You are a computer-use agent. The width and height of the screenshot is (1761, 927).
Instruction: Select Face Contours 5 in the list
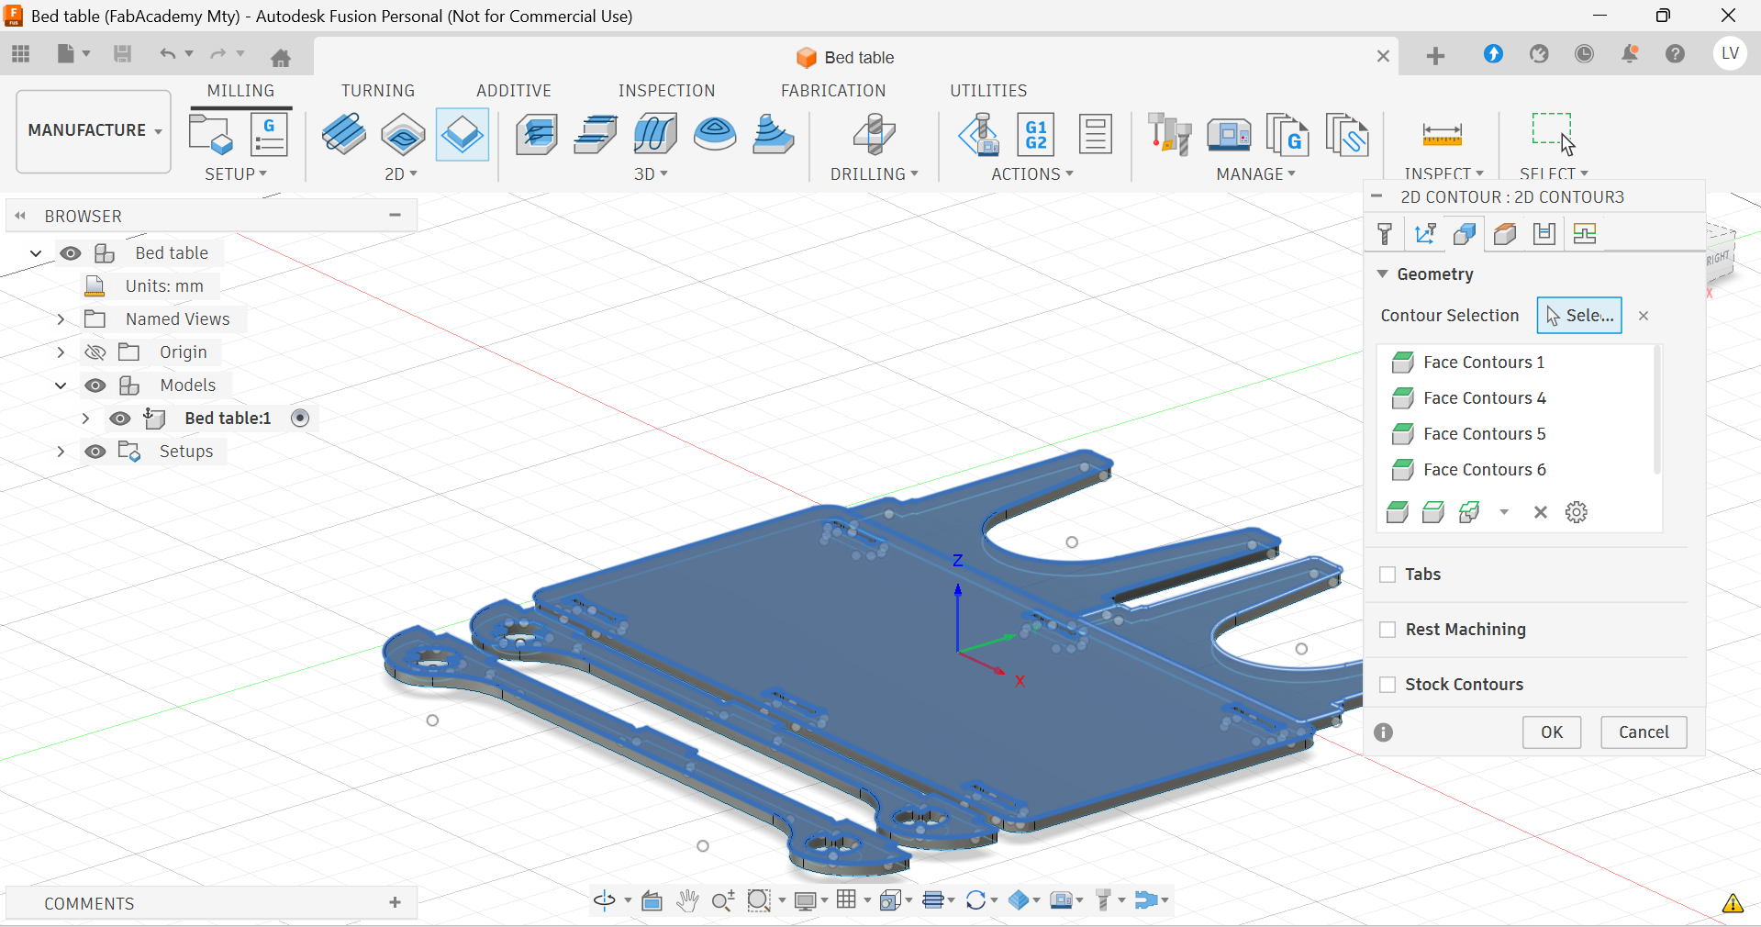click(1484, 434)
